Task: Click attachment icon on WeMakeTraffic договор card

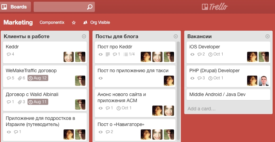Action: pyautogui.click(x=19, y=78)
